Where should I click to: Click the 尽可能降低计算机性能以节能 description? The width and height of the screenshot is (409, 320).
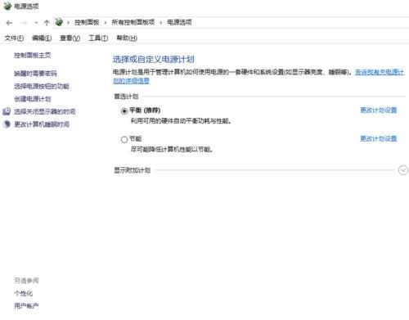coord(172,150)
